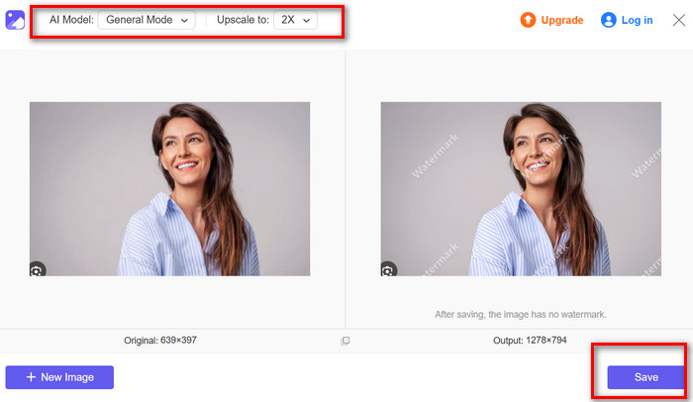Screen dimensions: 693x402
Task: Close the upscaler window with X
Action: tap(675, 20)
